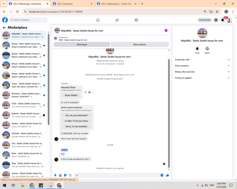Screen dimensions: 237x189
Task: Open Demario 3beds 2baths conversation
Action: click(x=24, y=95)
